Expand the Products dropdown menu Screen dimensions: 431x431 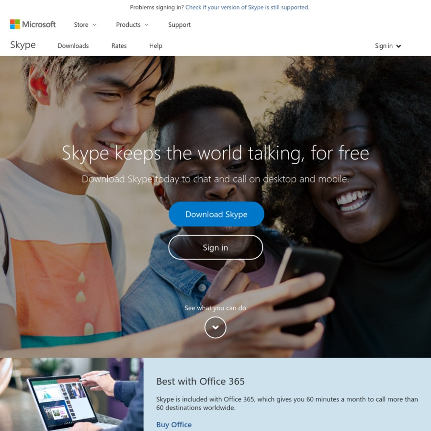(132, 25)
